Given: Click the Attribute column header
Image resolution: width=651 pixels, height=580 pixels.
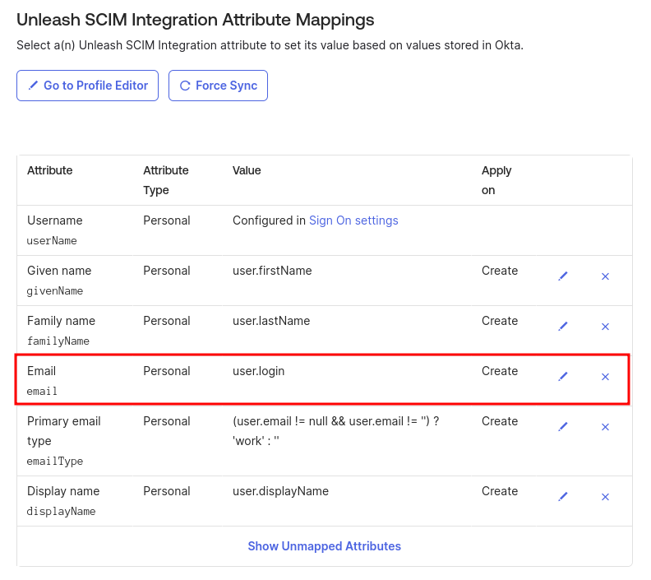Looking at the screenshot, I should coord(50,170).
